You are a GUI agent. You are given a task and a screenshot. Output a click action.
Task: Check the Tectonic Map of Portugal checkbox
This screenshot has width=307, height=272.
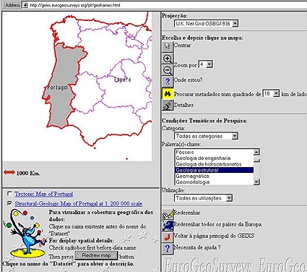coord(9,194)
